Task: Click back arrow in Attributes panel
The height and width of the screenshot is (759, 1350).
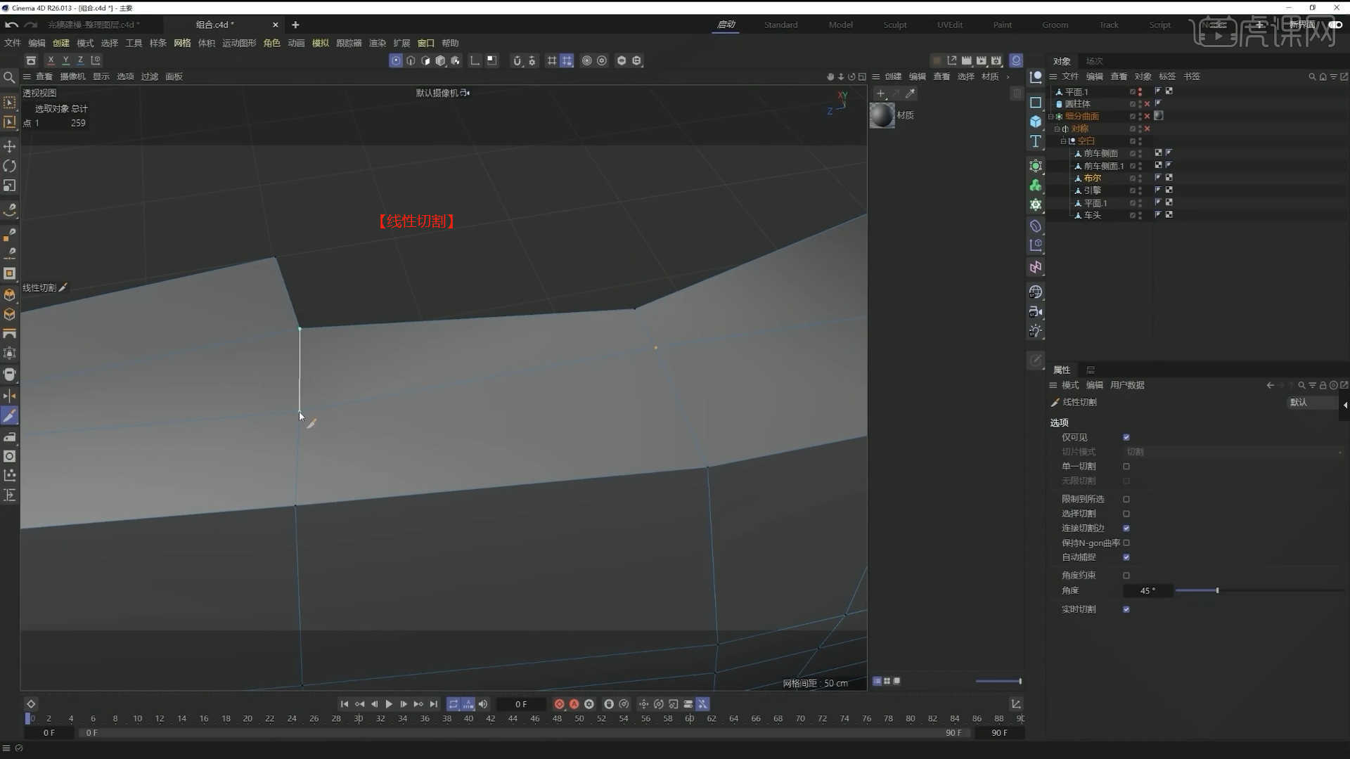Action: (1270, 385)
